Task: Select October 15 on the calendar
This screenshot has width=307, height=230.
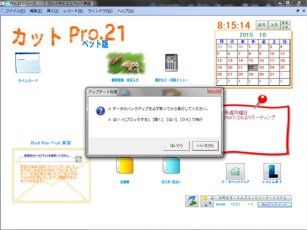Action: [x=253, y=60]
